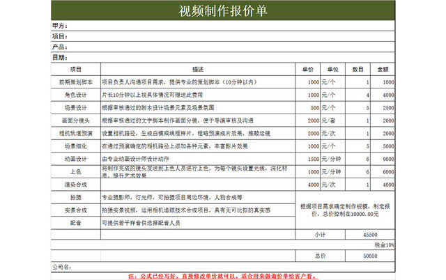Viewport: 446px width, 280px height.
Task: Select unit 元/套 in 画面分镜头 row
Action: (333, 120)
